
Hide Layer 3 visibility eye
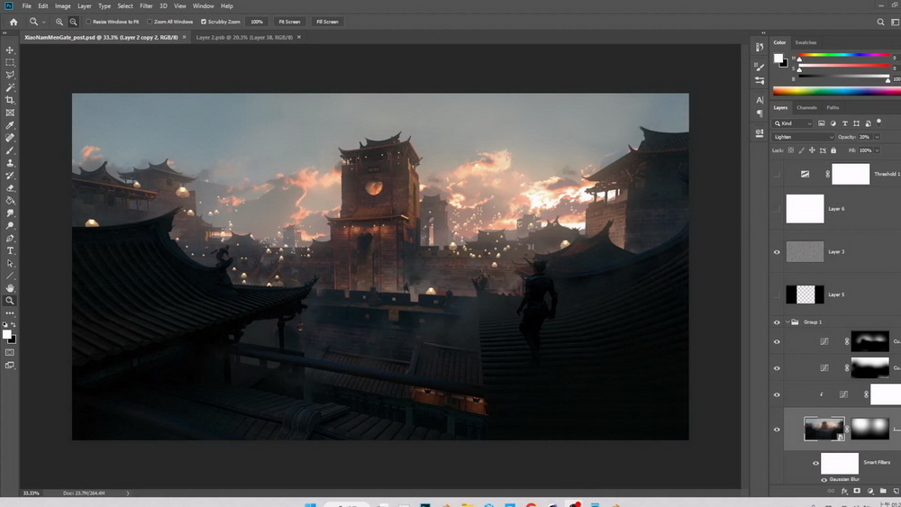tap(777, 252)
